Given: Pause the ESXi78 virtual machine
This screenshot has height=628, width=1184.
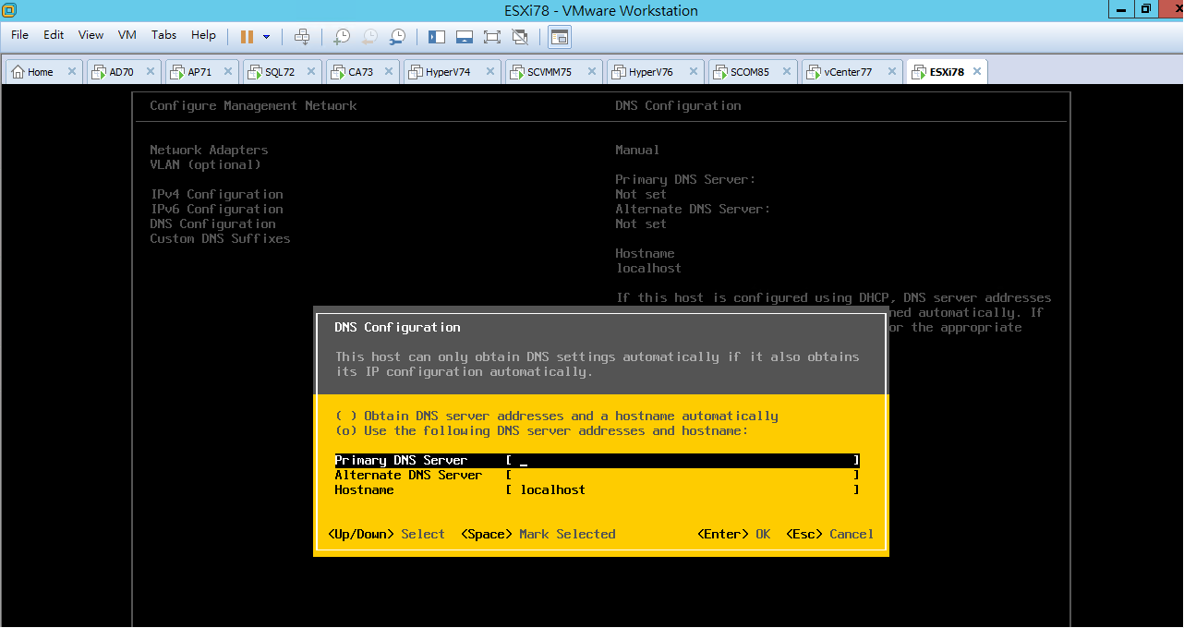Looking at the screenshot, I should pyautogui.click(x=247, y=36).
